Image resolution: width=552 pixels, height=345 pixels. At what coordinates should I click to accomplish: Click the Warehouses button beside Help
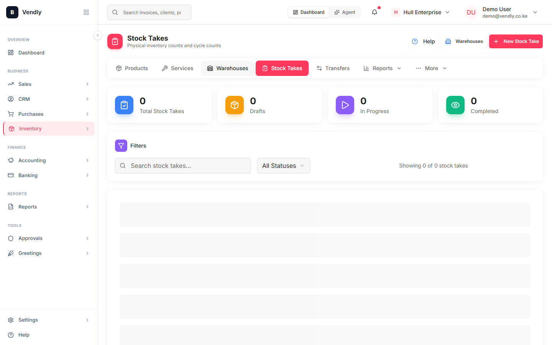[464, 41]
